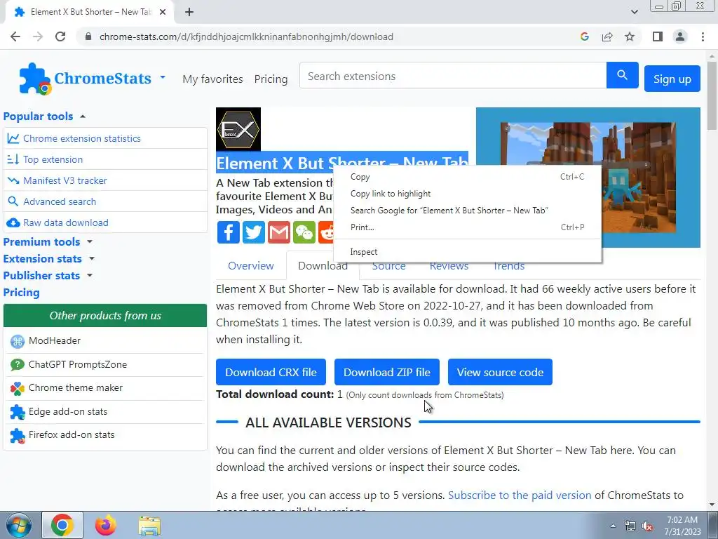Bookmark this tab with star icon
The image size is (718, 539).
pos(630,36)
